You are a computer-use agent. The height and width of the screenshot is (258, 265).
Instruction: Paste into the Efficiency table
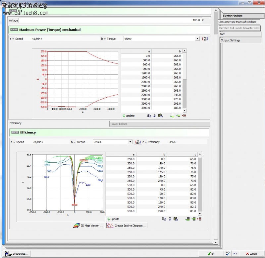(x=176, y=219)
